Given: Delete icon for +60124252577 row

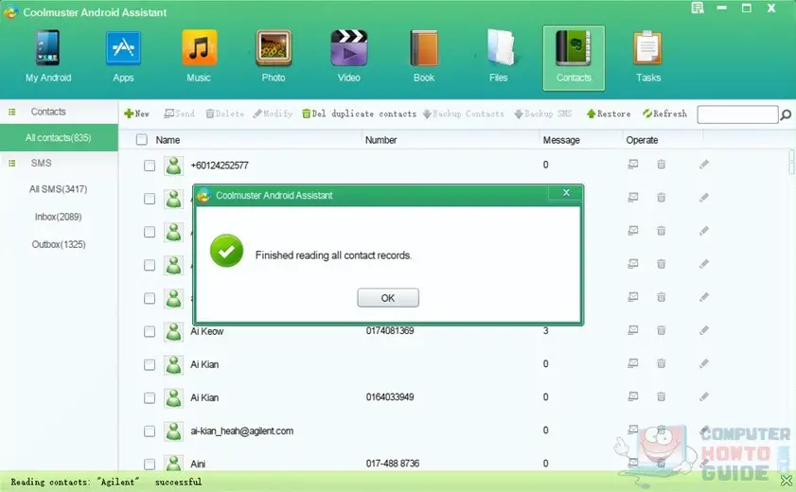Looking at the screenshot, I should click(x=661, y=164).
